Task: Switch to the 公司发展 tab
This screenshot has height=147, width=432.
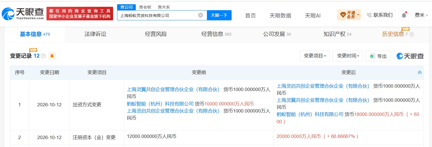Action: pyautogui.click(x=277, y=34)
